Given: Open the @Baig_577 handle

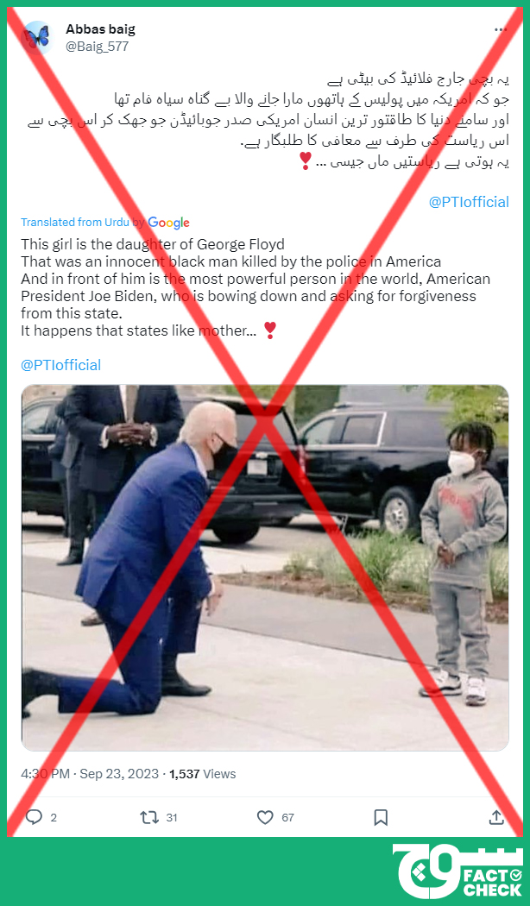Looking at the screenshot, I should click(97, 47).
